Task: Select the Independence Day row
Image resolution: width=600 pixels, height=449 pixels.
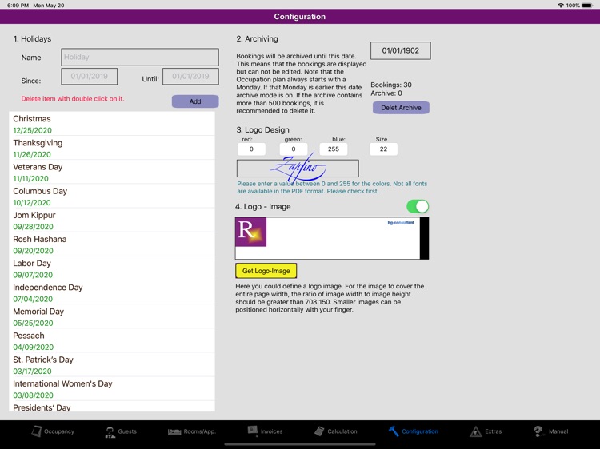Action: (x=112, y=292)
